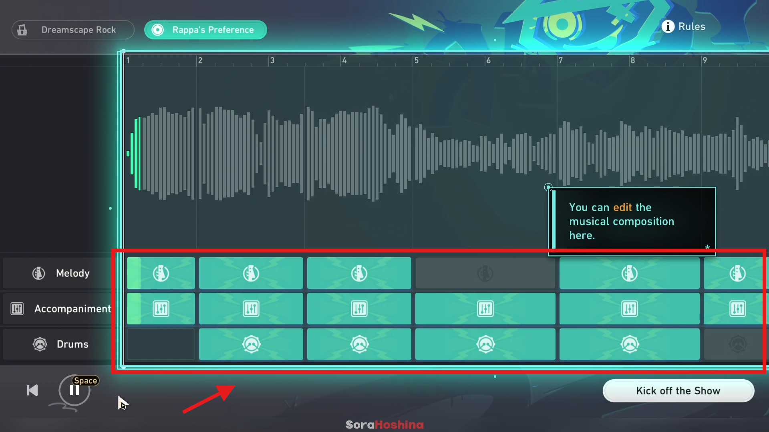Toggle accompaniment block at position 5
The image size is (769, 432).
484,308
